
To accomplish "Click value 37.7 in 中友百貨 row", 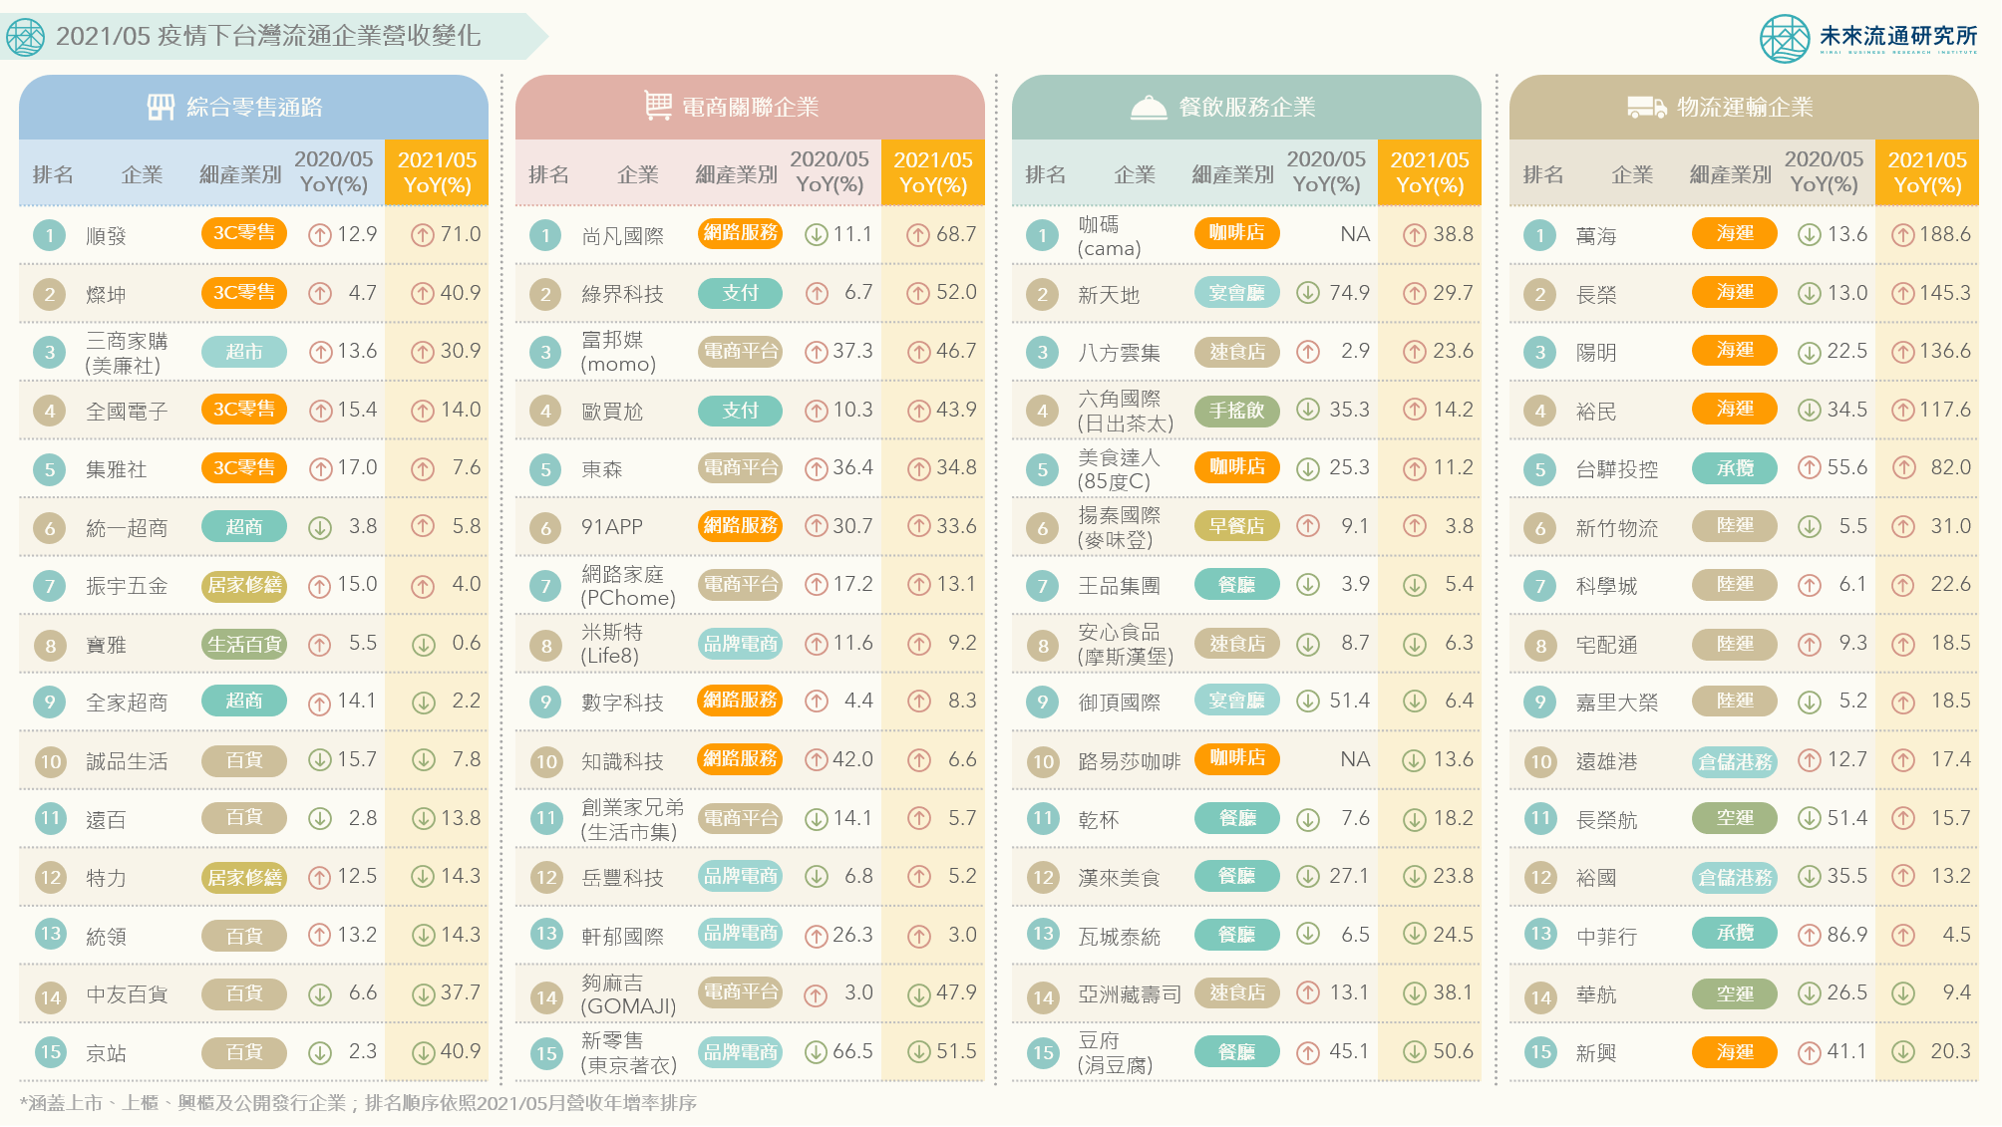I will [x=460, y=992].
